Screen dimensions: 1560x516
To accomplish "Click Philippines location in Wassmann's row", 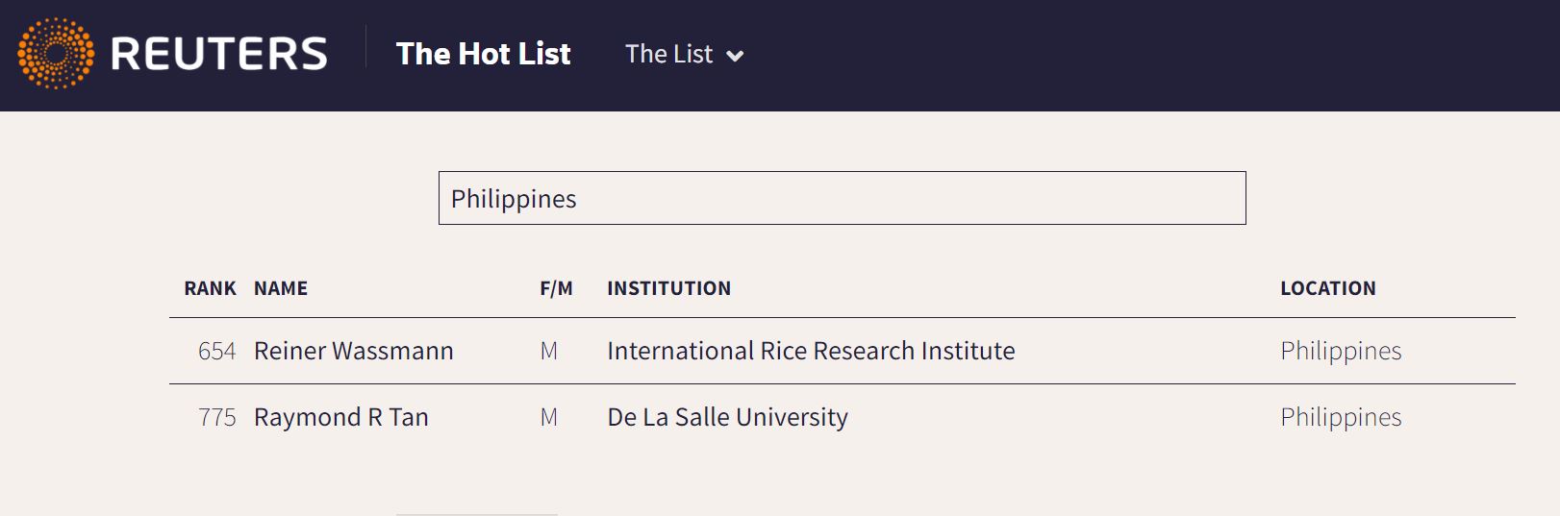I will click(x=1341, y=351).
